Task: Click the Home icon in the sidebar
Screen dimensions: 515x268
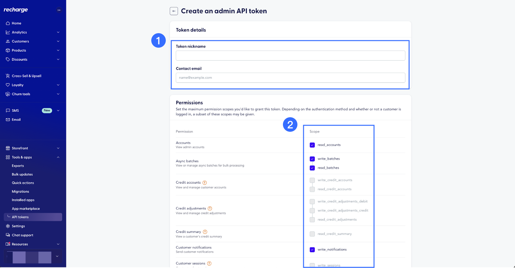Action: coord(8,23)
